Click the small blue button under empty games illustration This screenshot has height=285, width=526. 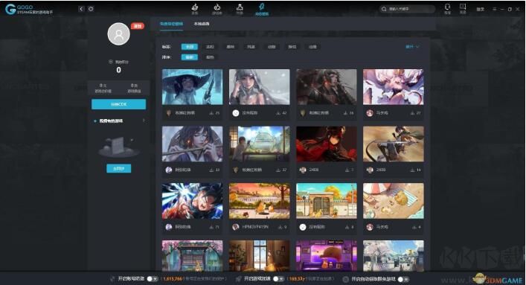coord(119,168)
